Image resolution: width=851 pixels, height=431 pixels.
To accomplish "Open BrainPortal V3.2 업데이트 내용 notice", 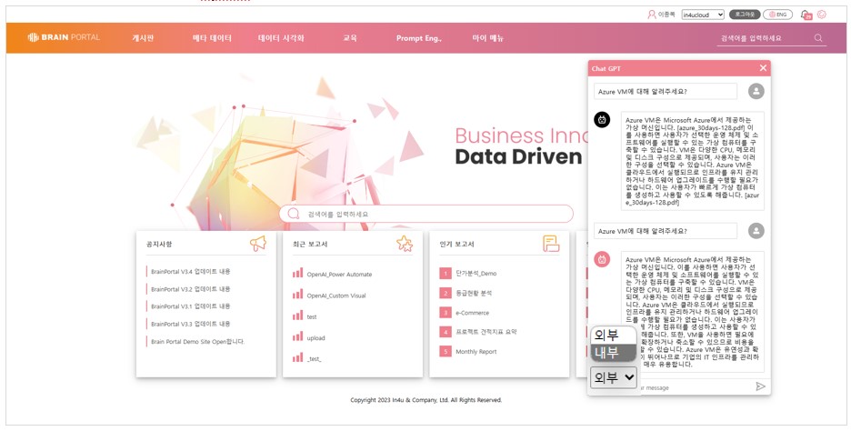I will pos(191,289).
